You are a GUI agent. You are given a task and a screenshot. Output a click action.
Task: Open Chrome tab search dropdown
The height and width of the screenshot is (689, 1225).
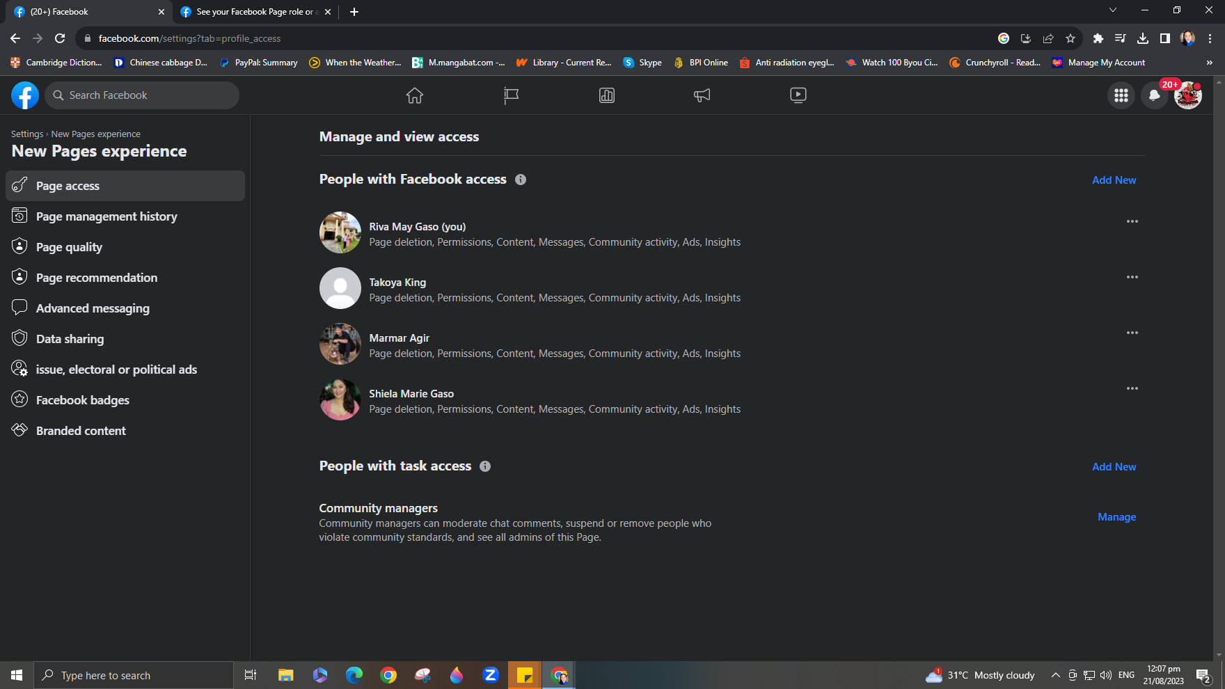tap(1113, 10)
